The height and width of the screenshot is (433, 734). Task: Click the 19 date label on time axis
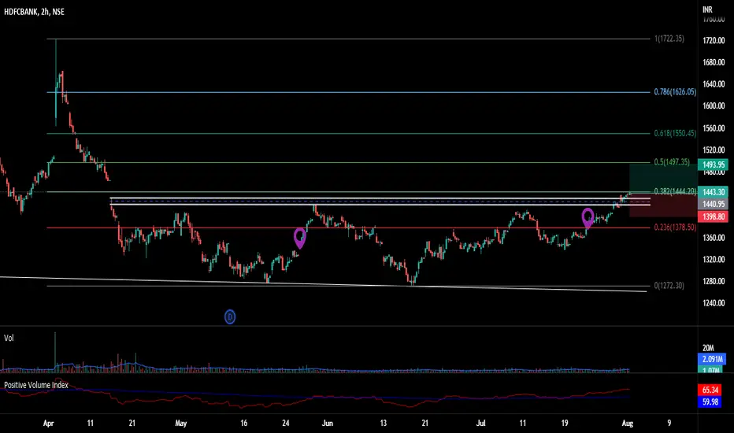[x=565, y=424]
